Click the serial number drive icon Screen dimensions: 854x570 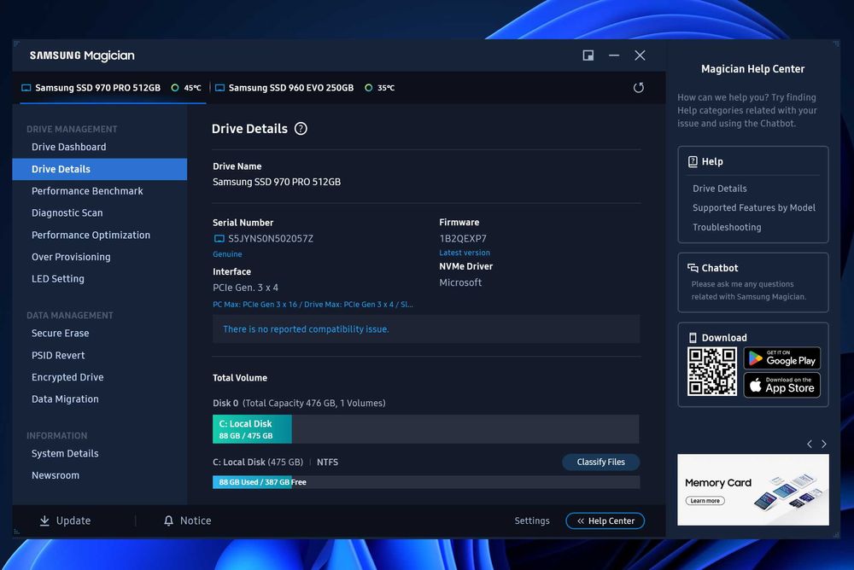coord(219,238)
